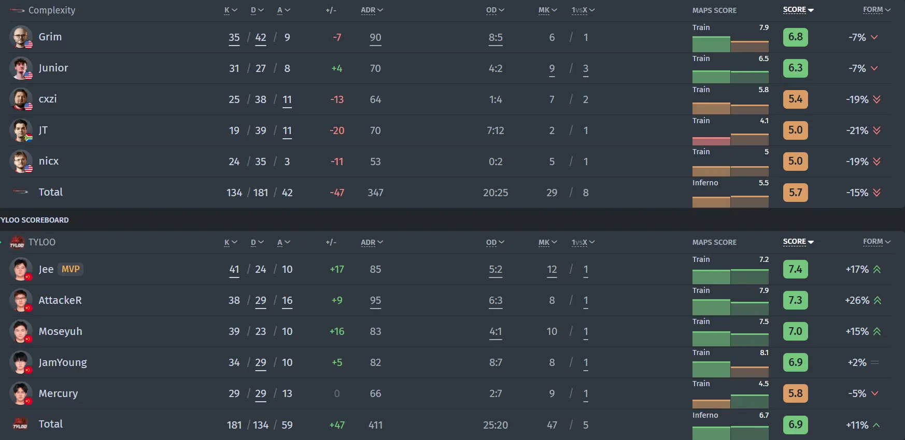Click the Complexity team logo in header

17,10
